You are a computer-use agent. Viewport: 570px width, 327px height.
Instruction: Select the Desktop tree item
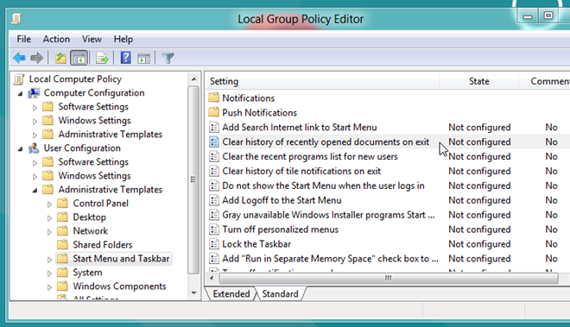pyautogui.click(x=90, y=217)
